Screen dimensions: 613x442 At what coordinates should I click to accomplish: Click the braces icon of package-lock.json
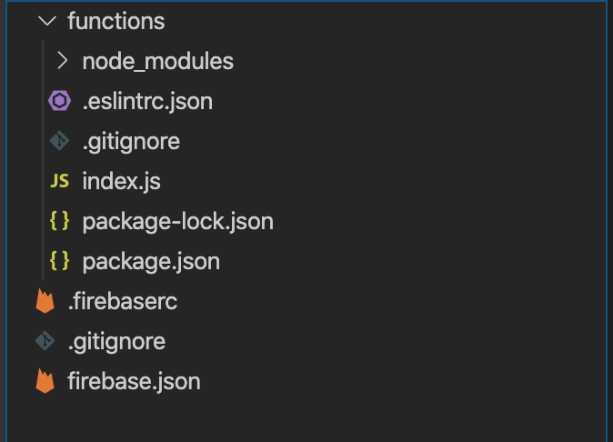point(59,221)
